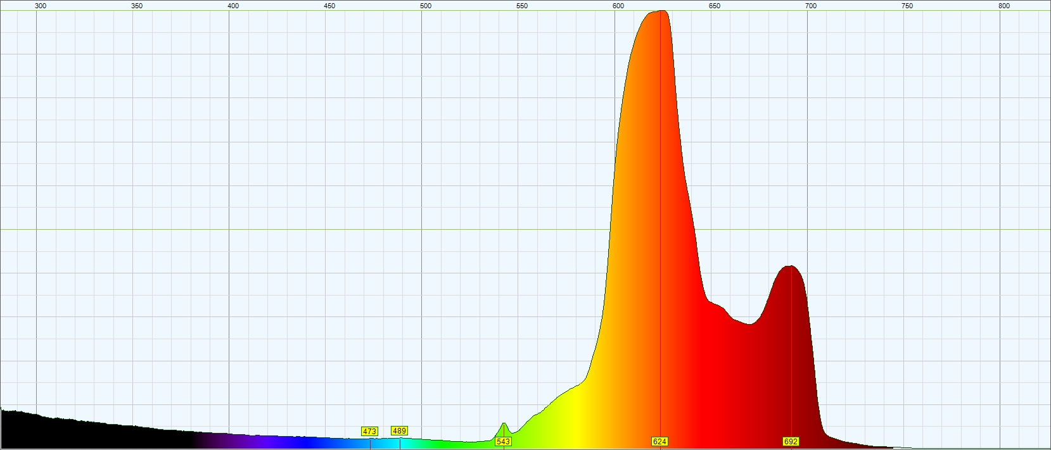Click the 300 nm axis tick label

coord(41,6)
